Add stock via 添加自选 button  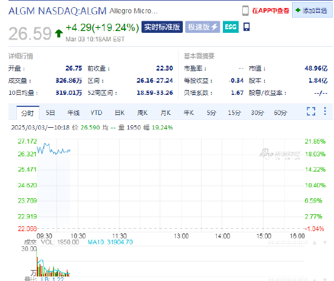tap(312, 10)
